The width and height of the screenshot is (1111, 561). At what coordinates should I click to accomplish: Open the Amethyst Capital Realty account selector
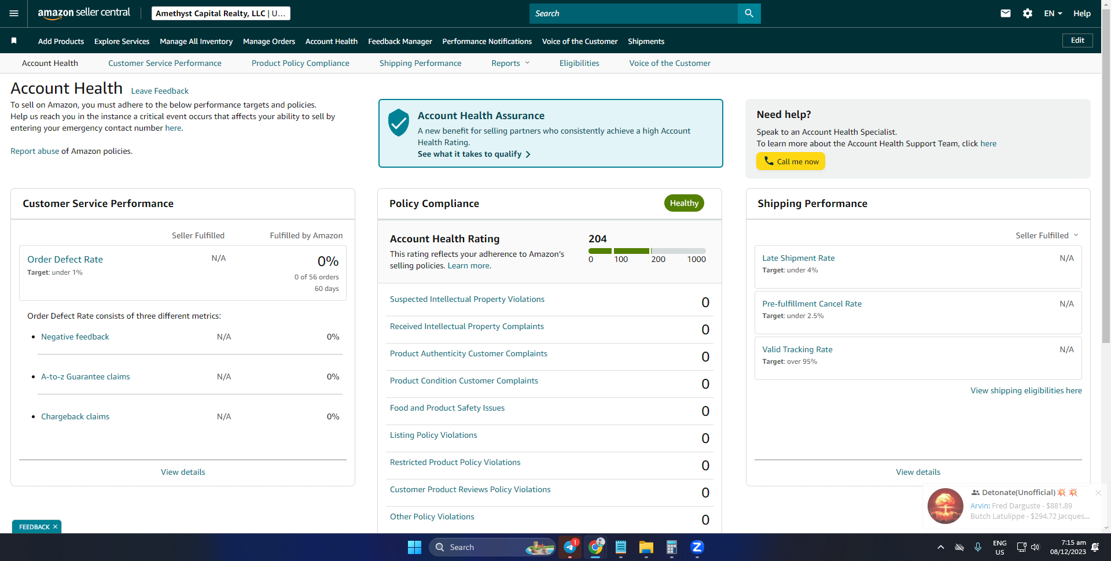[x=221, y=13]
